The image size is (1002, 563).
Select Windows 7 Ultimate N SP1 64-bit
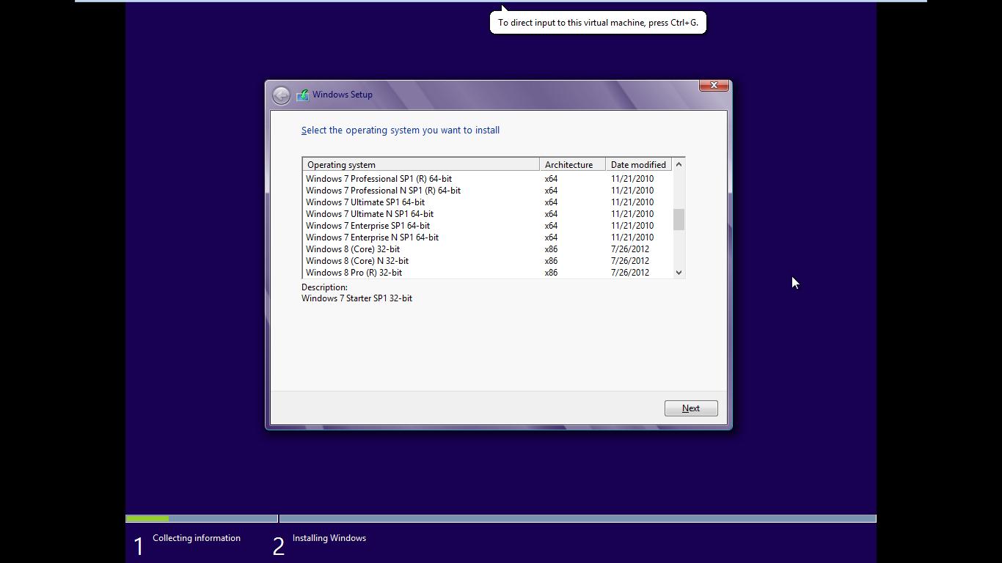[x=487, y=214]
